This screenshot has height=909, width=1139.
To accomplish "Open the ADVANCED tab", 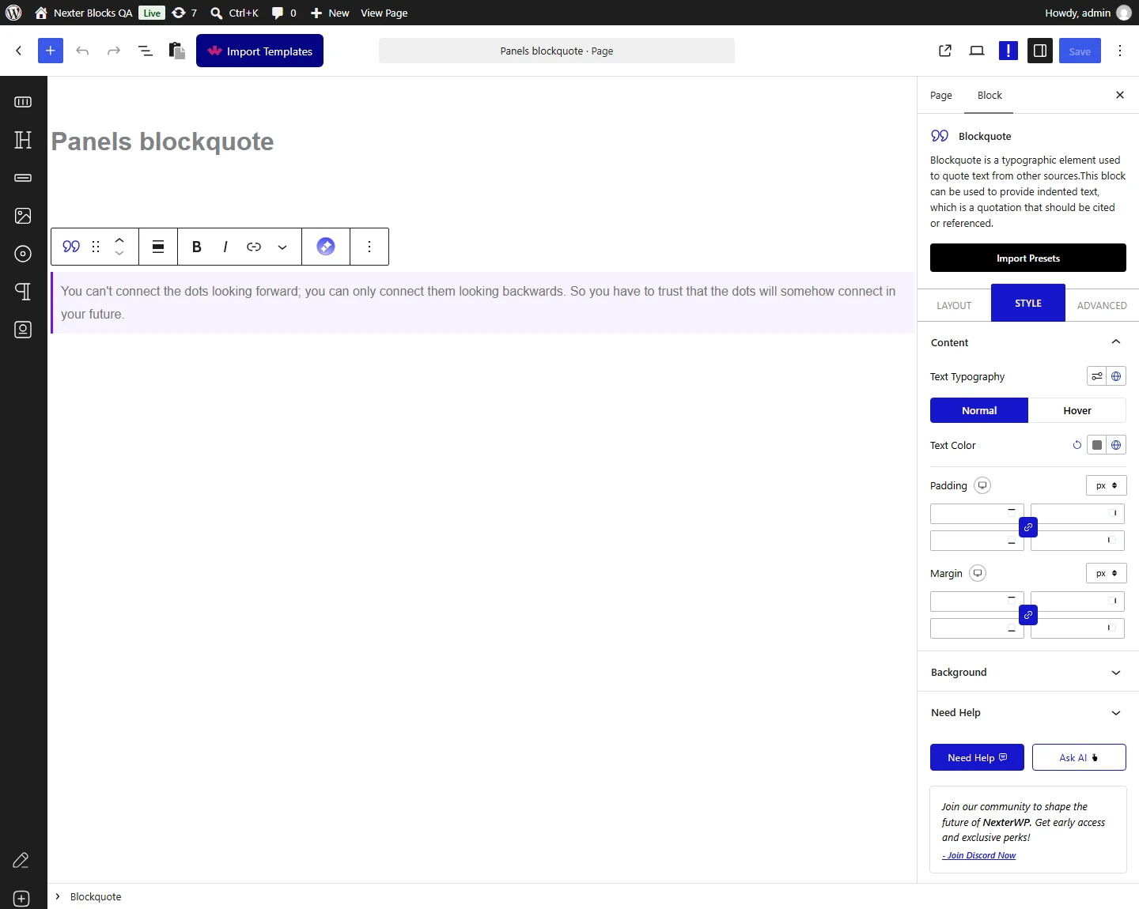I will [x=1102, y=305].
